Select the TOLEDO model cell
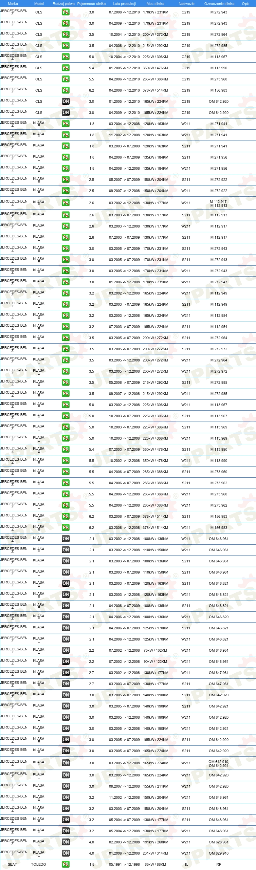Image resolution: width=256 pixels, height=870 pixels. [38, 864]
